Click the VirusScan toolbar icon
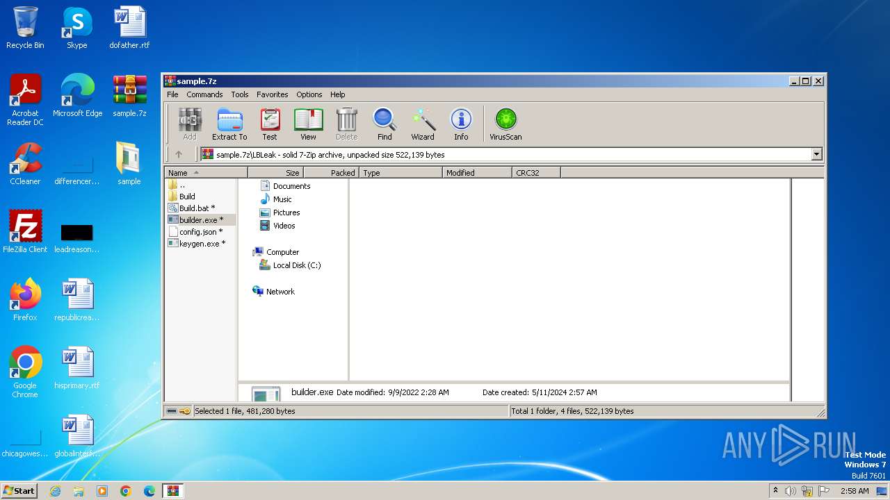This screenshot has height=500, width=890. tap(505, 124)
